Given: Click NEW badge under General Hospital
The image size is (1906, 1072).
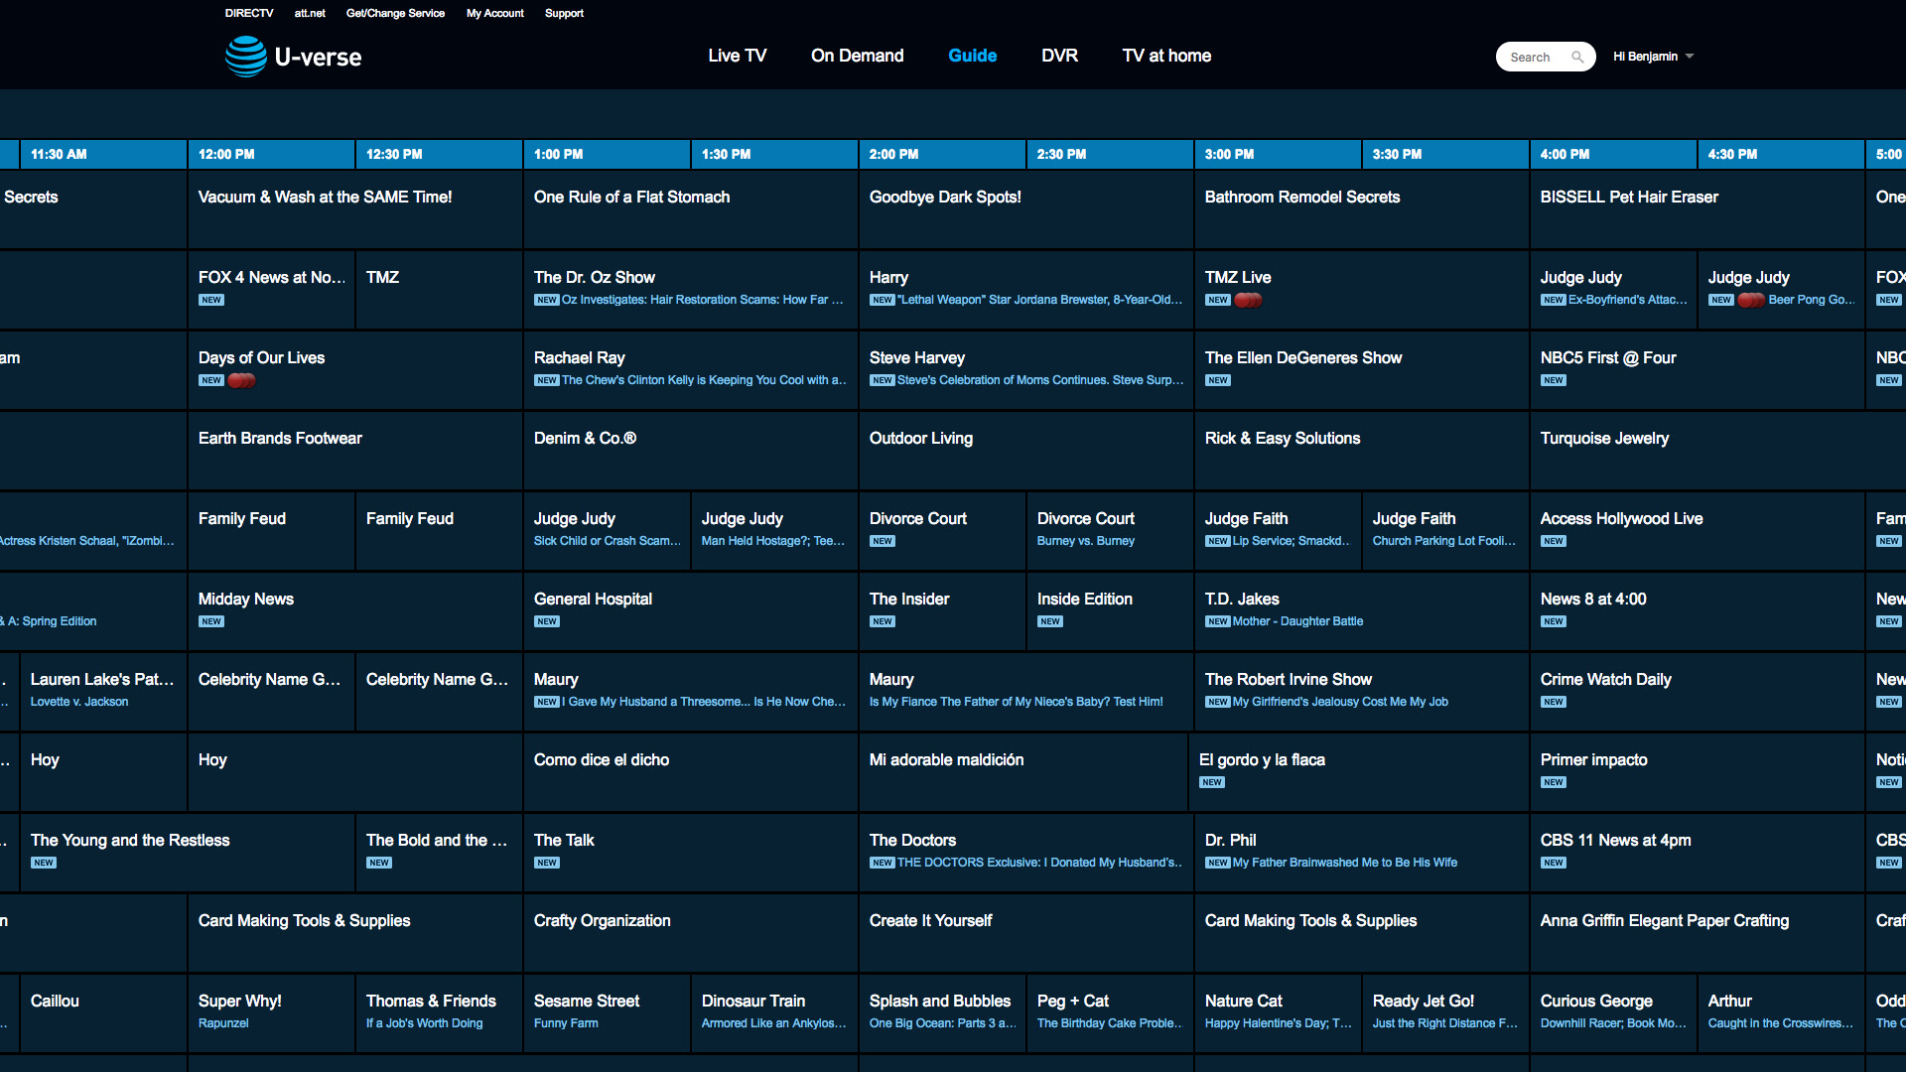Looking at the screenshot, I should 547,621.
